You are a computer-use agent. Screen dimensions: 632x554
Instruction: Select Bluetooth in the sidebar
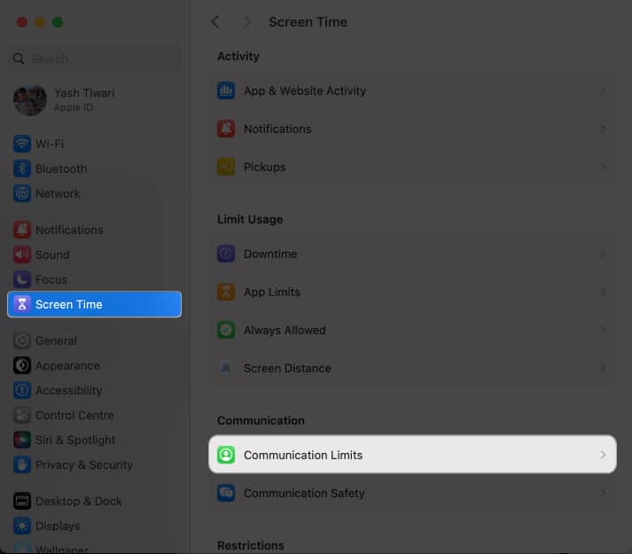94,168
